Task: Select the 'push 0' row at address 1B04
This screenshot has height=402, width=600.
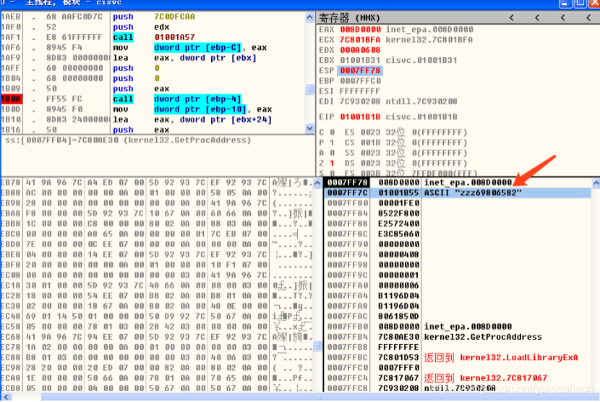Action: [x=153, y=79]
